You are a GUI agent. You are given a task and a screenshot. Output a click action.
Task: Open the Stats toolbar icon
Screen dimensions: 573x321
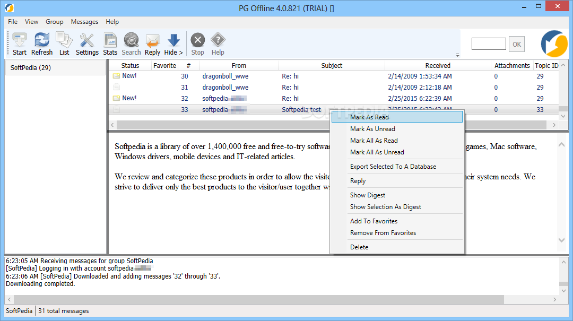110,44
